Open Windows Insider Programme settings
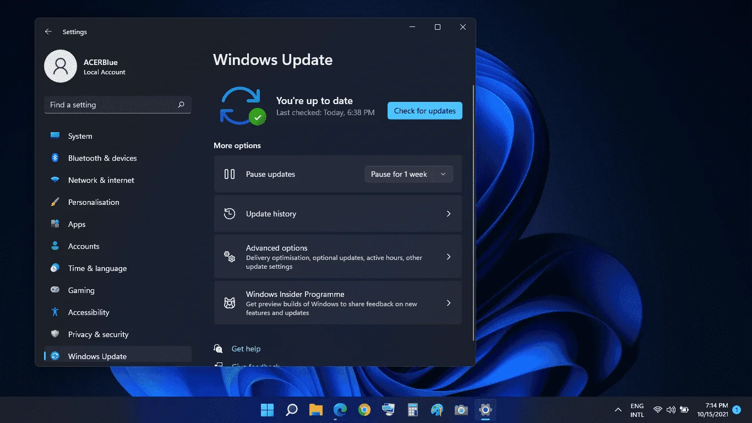Image resolution: width=752 pixels, height=423 pixels. click(337, 303)
